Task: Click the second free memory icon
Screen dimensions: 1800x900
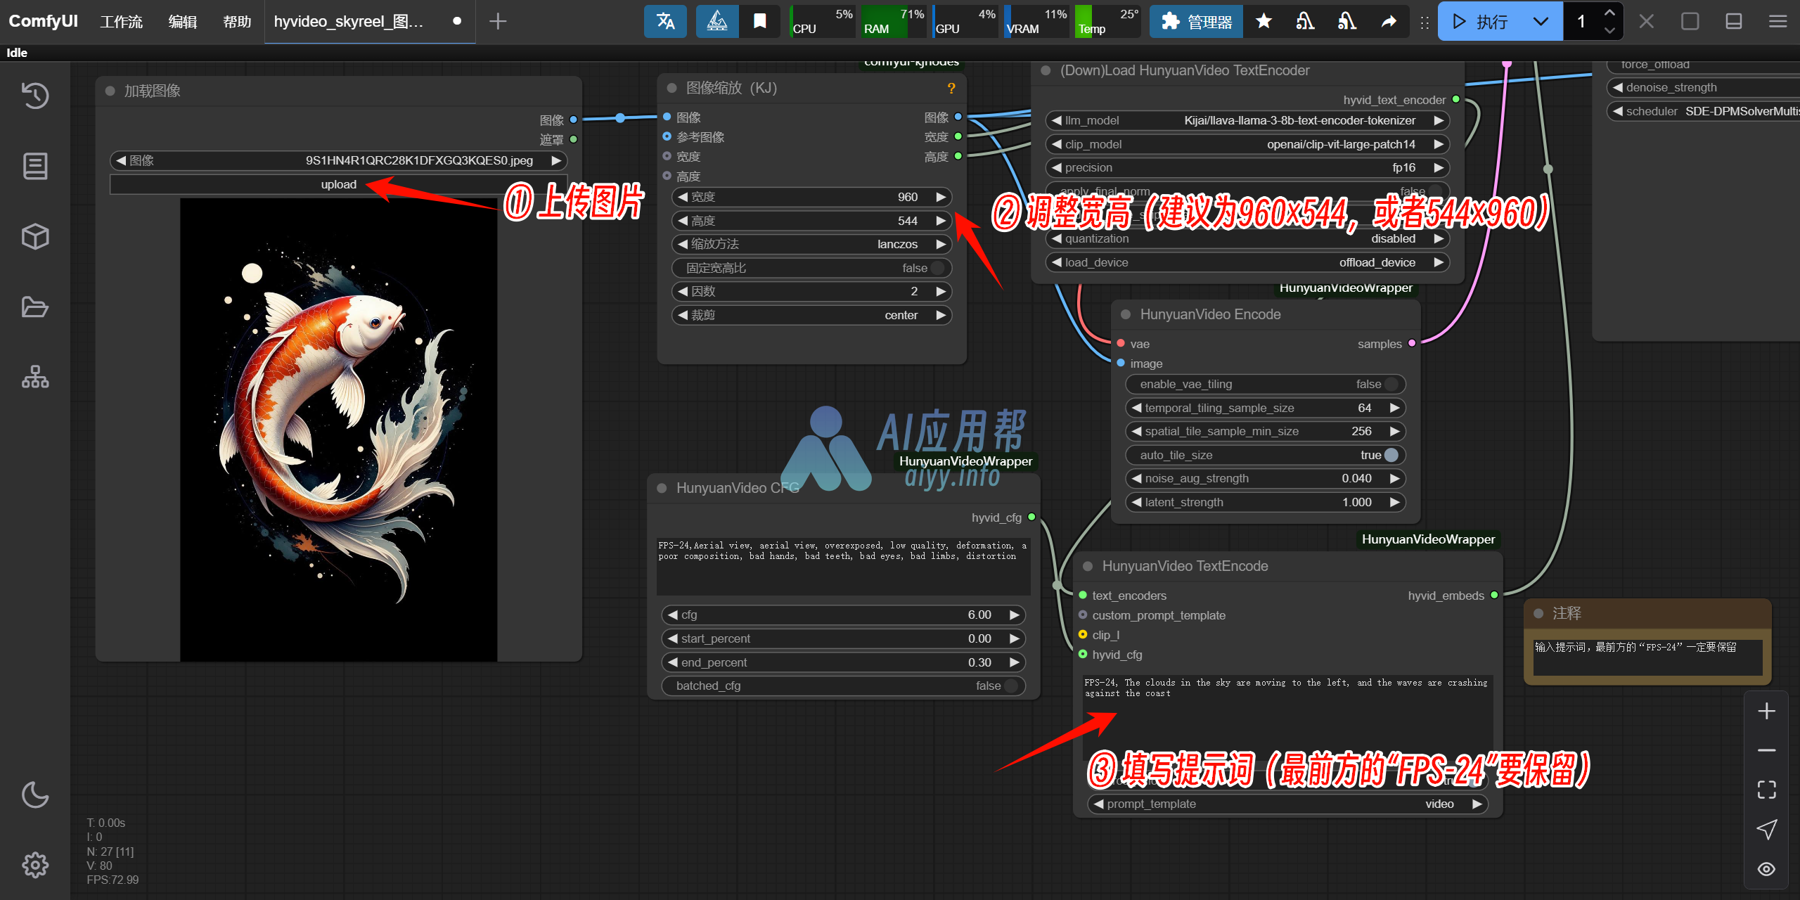Action: [1346, 21]
